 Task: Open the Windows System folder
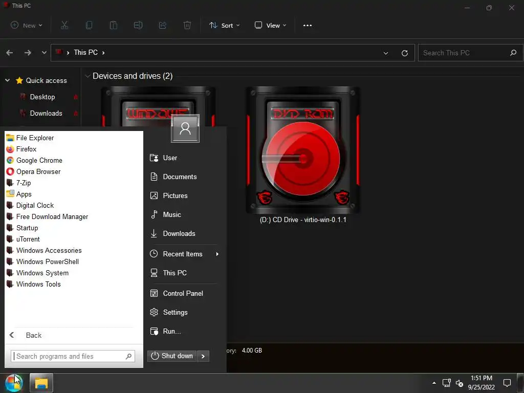38,273
